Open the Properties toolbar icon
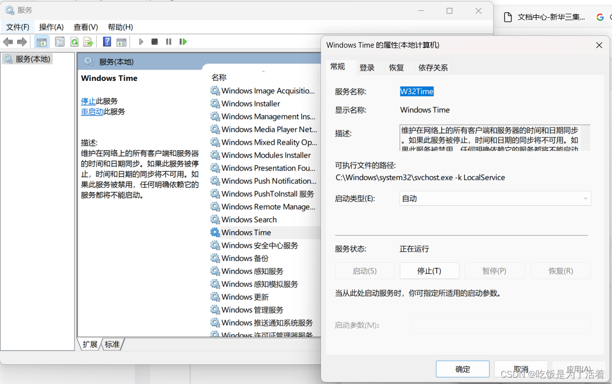The width and height of the screenshot is (612, 384). tap(60, 42)
